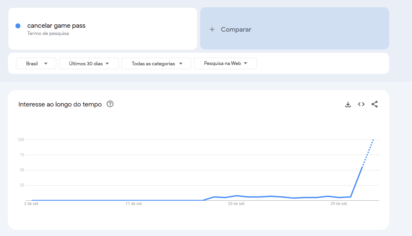Click the Comparar label to add a term

pos(236,30)
